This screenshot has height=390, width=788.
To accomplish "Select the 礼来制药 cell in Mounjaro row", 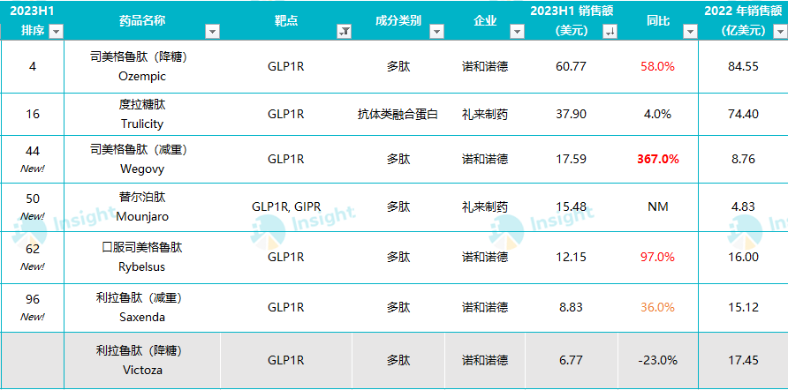I will tap(485, 206).
